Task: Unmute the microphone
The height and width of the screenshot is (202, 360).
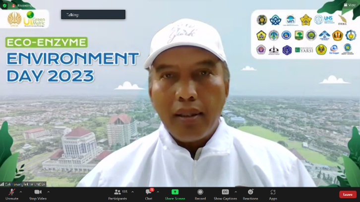Action: pos(11,193)
